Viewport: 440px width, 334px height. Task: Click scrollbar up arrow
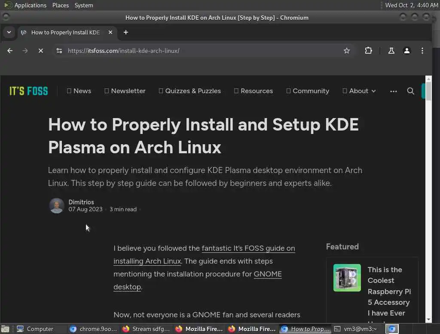point(428,79)
